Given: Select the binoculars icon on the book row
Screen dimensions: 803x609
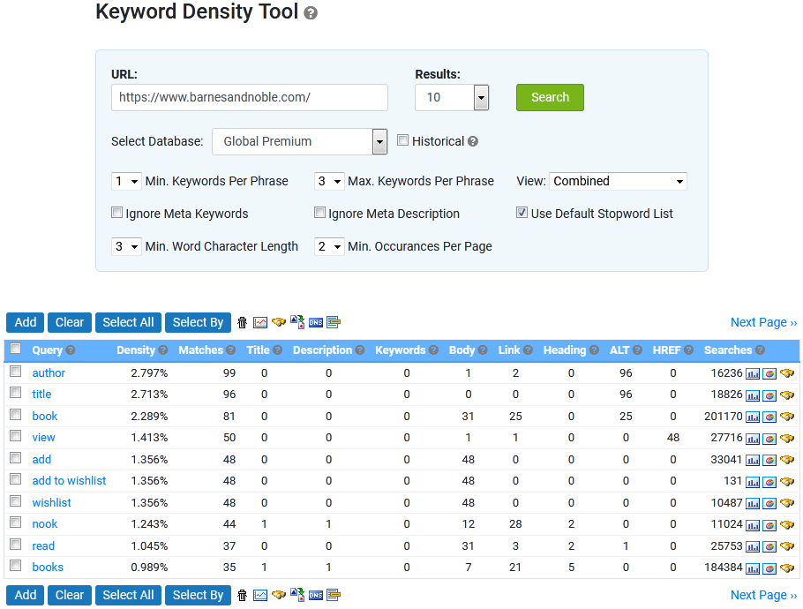Looking at the screenshot, I should coord(786,416).
